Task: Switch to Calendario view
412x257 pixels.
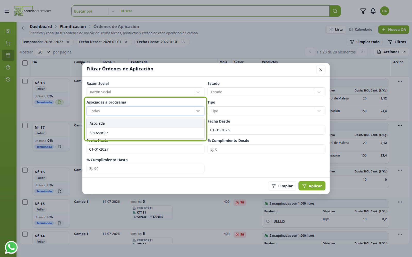Action: (361, 30)
